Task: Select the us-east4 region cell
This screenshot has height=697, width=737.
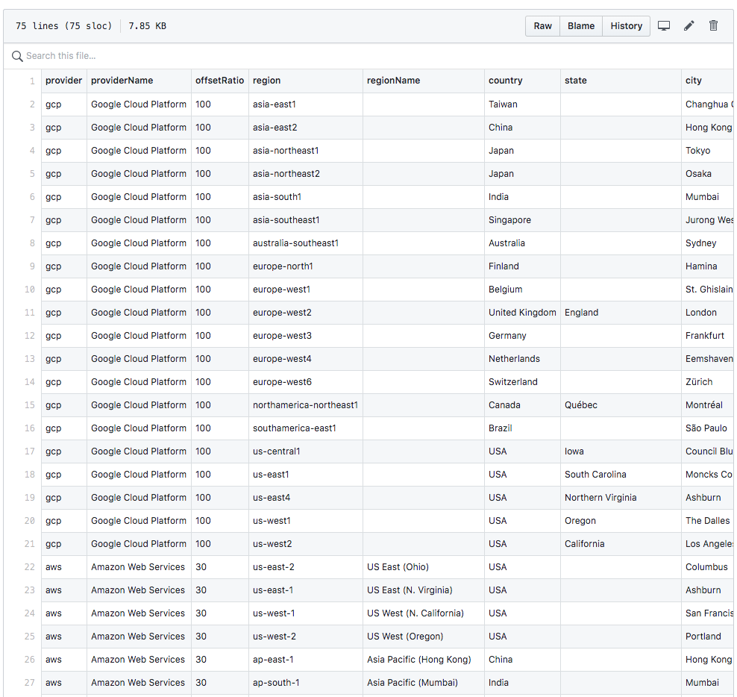Action: click(306, 498)
